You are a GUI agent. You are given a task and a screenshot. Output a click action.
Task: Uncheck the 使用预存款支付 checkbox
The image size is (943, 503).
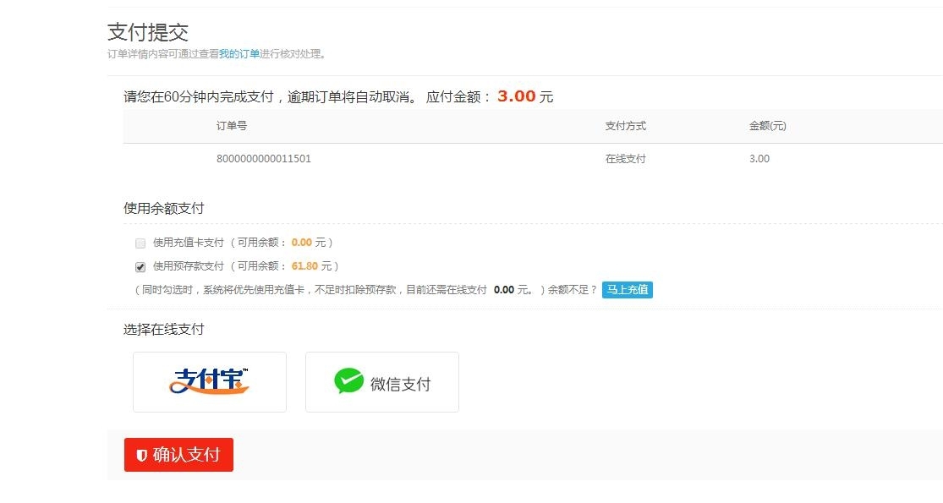click(140, 267)
